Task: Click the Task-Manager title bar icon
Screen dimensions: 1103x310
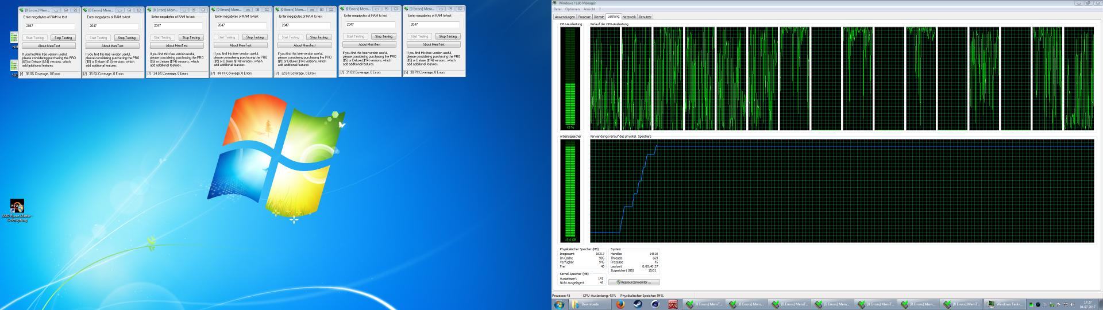Action: coord(555,3)
